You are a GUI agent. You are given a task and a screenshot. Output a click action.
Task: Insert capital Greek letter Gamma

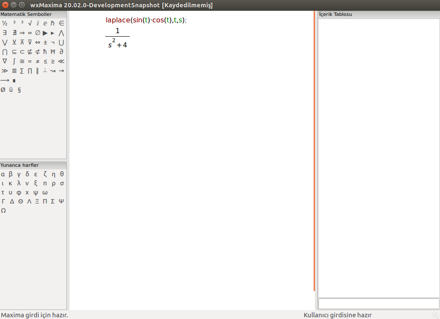pyautogui.click(x=3, y=201)
